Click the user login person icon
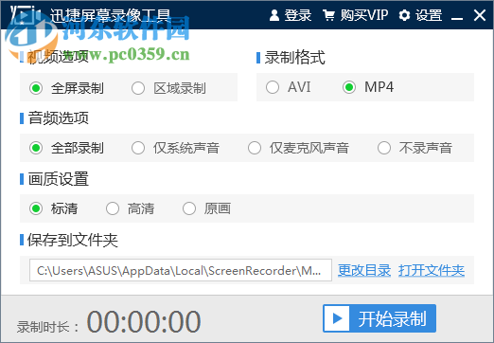Screen dimensions: 494x343 coord(274,15)
